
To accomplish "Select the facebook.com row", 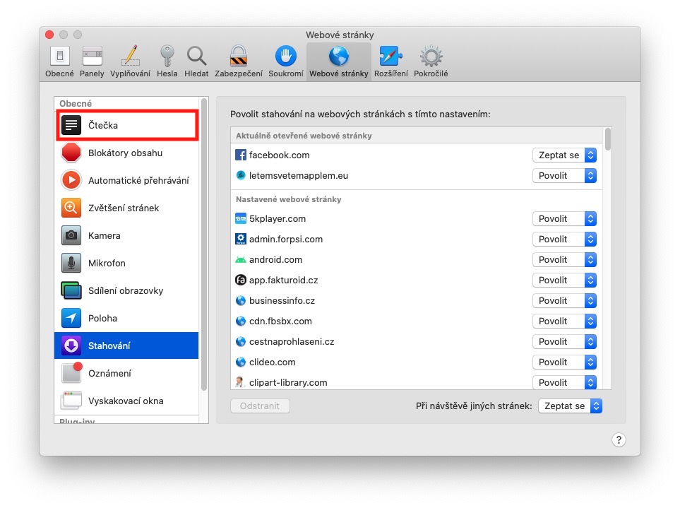I will coord(417,155).
